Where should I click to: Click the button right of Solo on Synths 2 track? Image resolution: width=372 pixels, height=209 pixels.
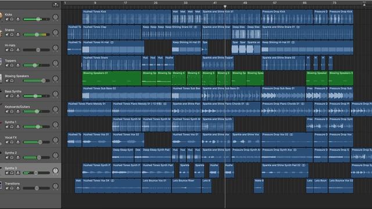pos(18,157)
